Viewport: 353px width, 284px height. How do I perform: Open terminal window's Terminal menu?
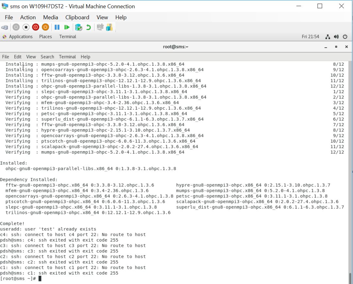pos(67,57)
